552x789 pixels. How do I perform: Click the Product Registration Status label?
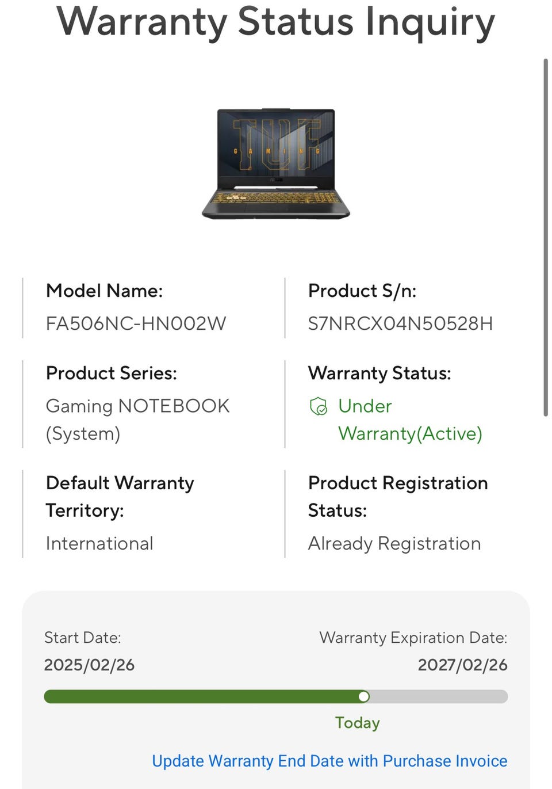(398, 496)
